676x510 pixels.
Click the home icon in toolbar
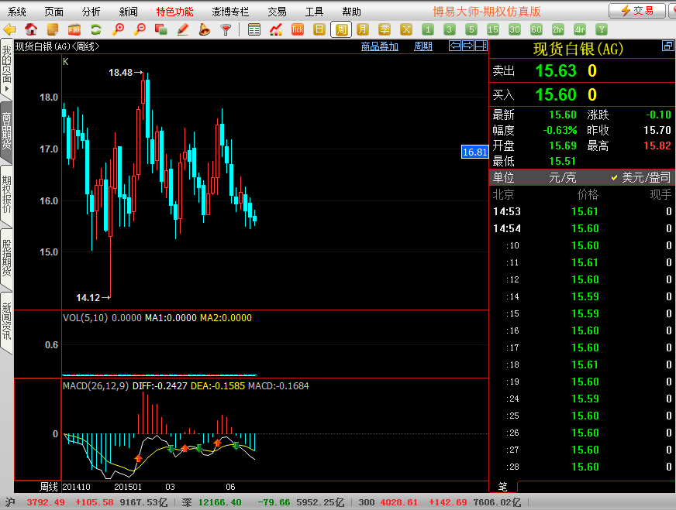point(31,29)
